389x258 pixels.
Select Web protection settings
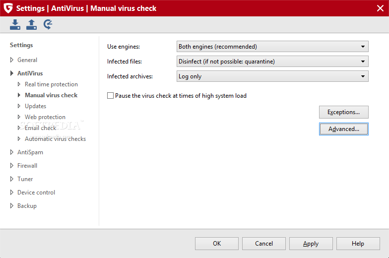pyautogui.click(x=45, y=117)
